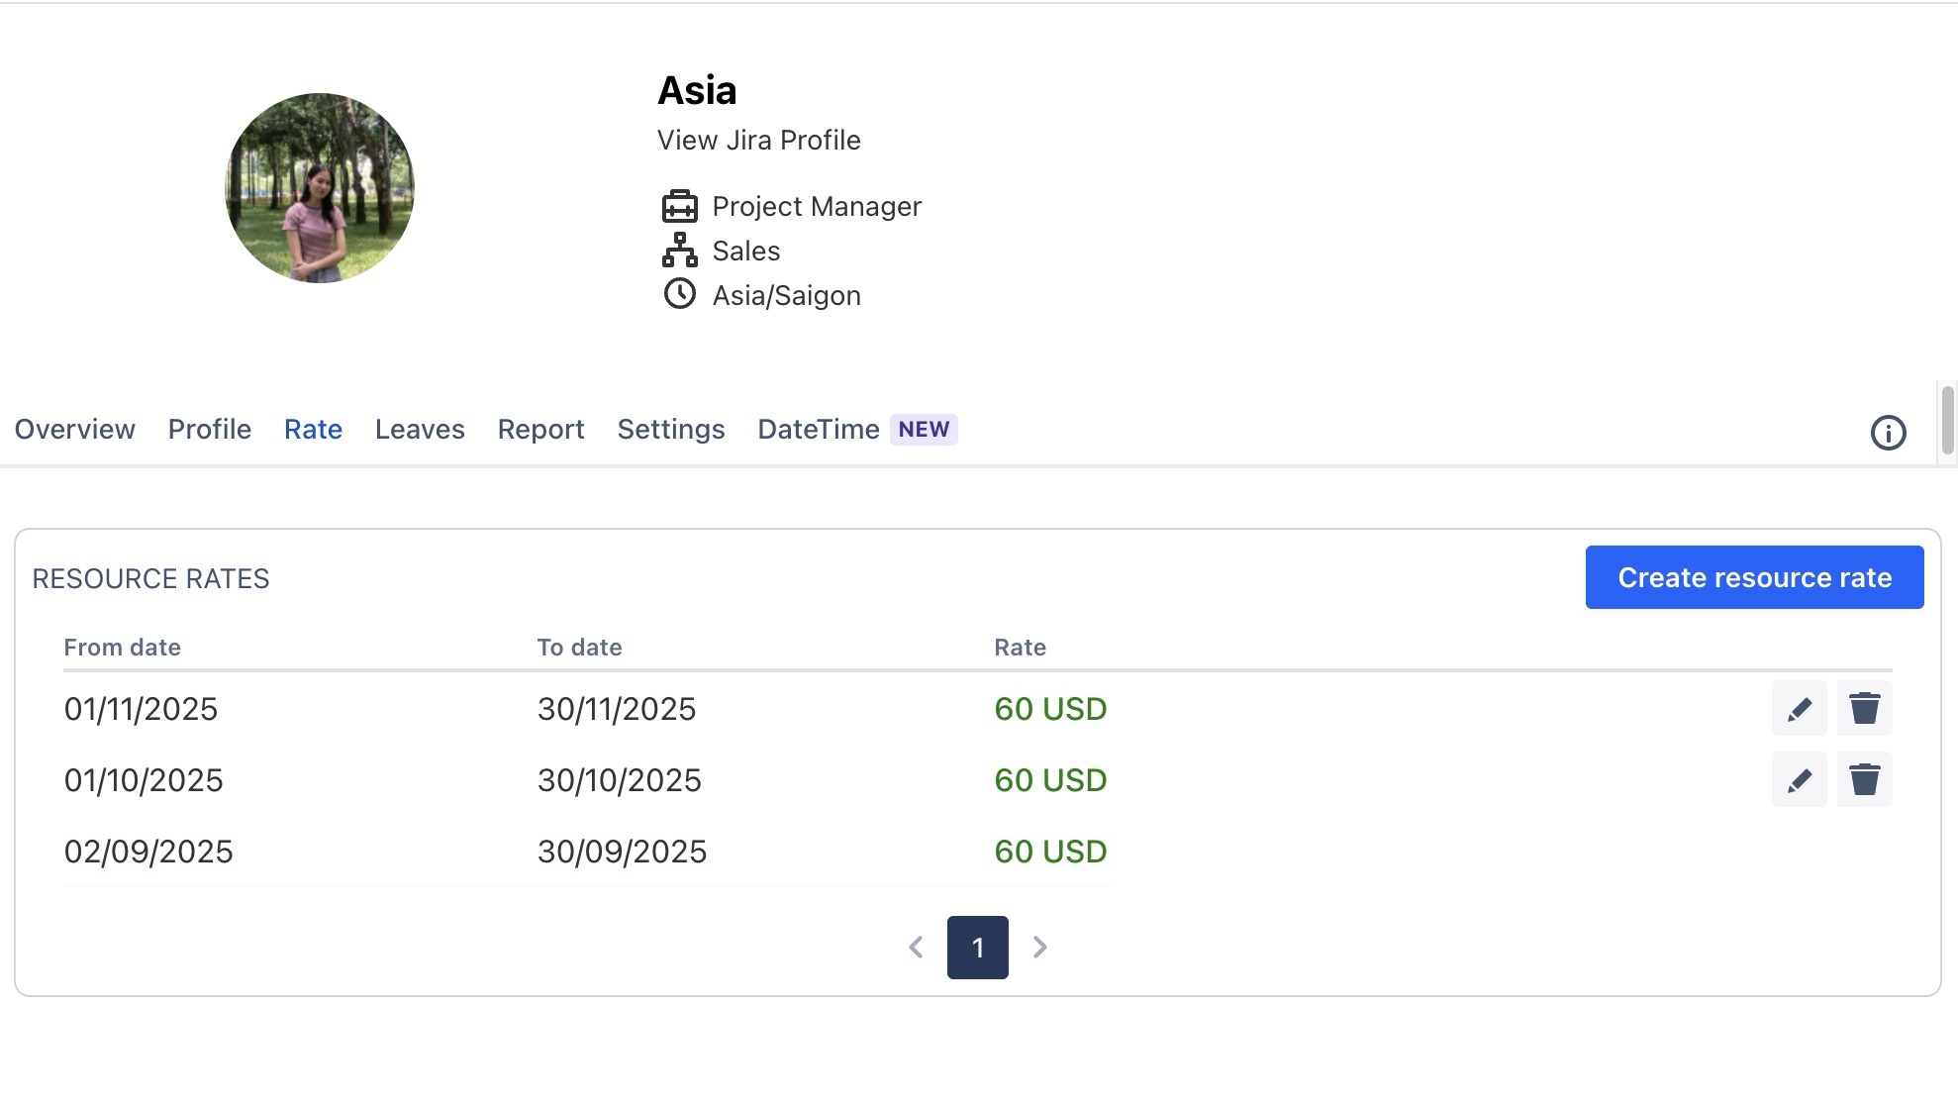Click the user's profile photo

pyautogui.click(x=319, y=188)
